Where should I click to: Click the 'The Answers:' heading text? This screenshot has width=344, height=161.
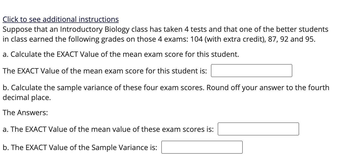point(25,113)
